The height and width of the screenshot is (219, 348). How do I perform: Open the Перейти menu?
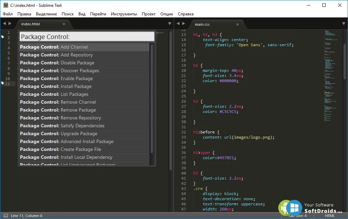coord(98,14)
